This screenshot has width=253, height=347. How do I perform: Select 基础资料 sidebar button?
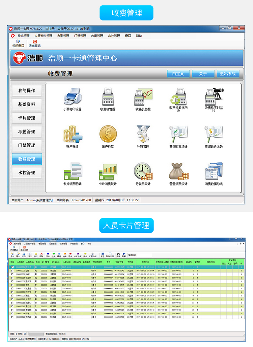pos(27,104)
